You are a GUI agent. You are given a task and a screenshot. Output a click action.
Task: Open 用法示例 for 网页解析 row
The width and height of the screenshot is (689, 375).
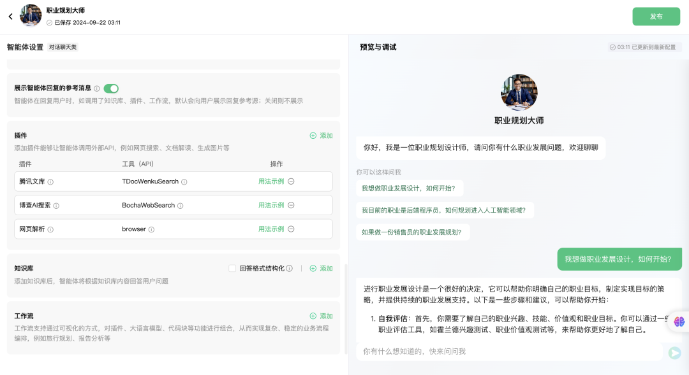[271, 229]
